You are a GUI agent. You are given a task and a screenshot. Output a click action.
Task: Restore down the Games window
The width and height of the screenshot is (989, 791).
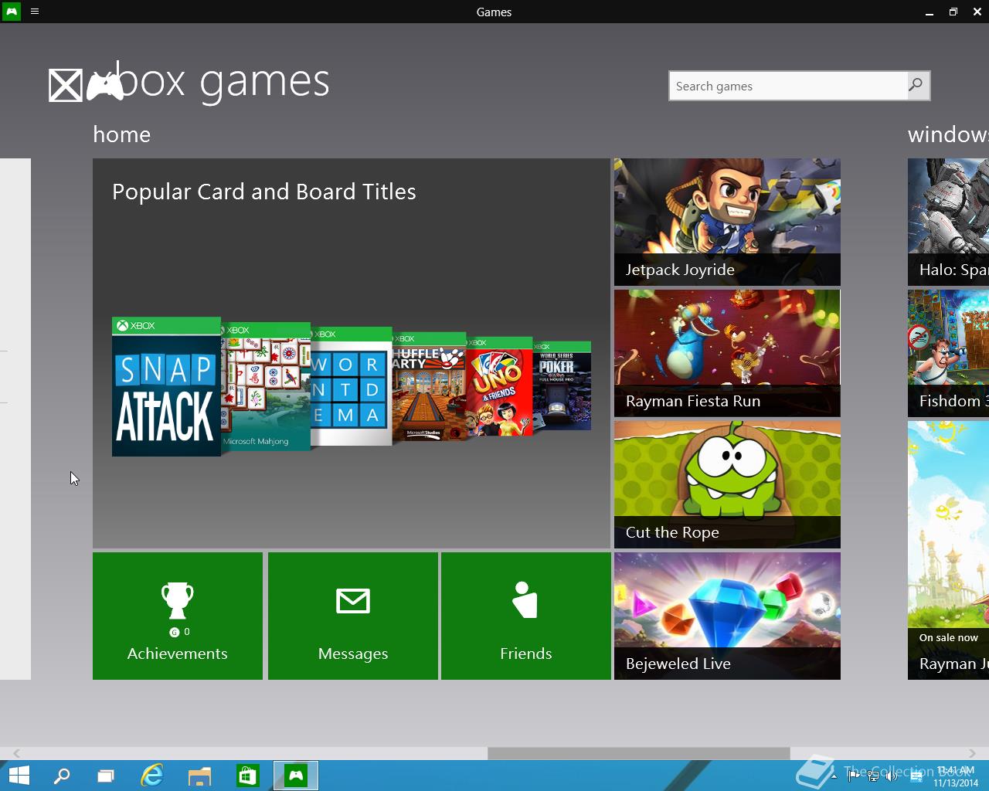click(x=953, y=12)
